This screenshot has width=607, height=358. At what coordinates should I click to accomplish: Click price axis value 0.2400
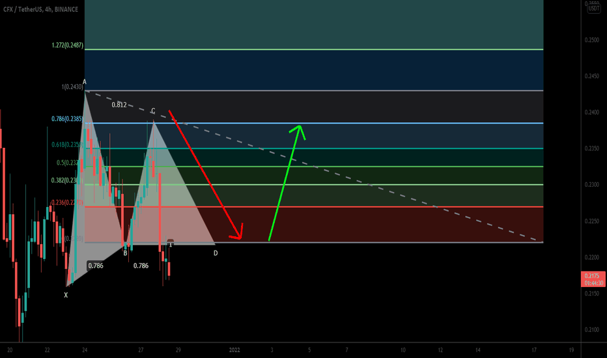pyautogui.click(x=591, y=112)
